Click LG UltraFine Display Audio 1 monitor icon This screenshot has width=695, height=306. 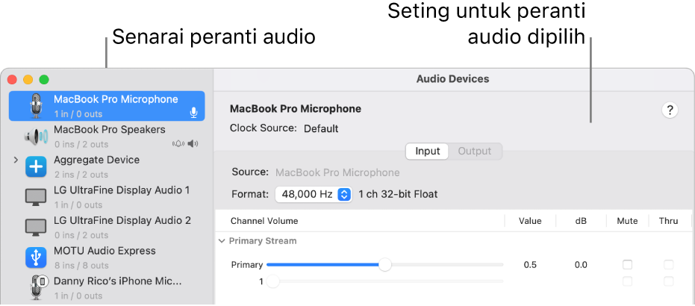(x=36, y=197)
